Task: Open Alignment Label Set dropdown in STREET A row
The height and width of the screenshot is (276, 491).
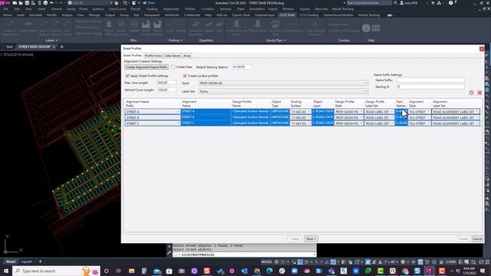Action: (x=476, y=112)
